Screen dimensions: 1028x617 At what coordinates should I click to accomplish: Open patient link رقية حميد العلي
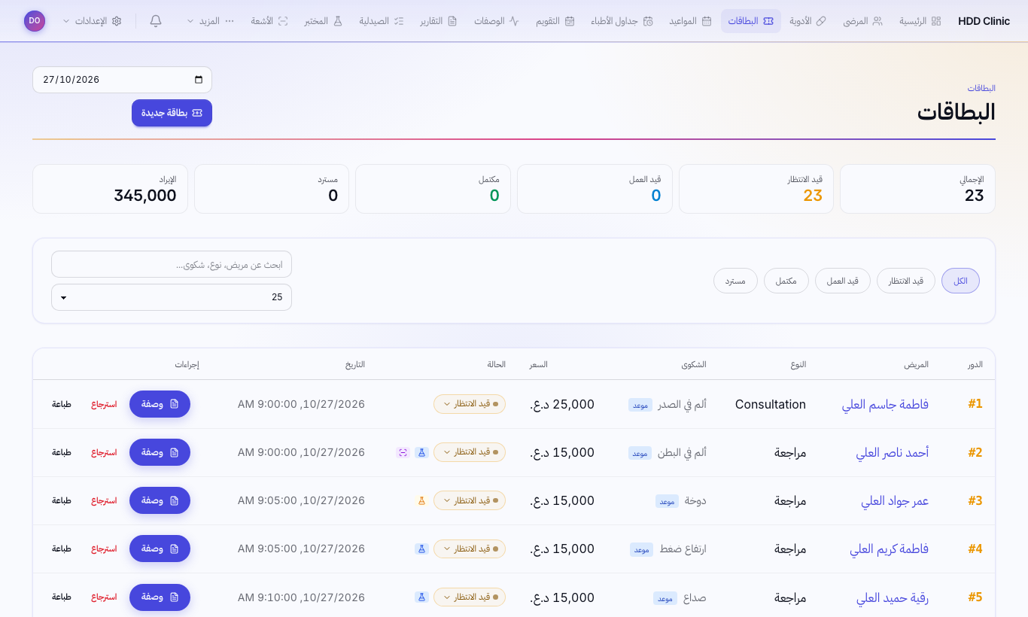click(x=893, y=597)
